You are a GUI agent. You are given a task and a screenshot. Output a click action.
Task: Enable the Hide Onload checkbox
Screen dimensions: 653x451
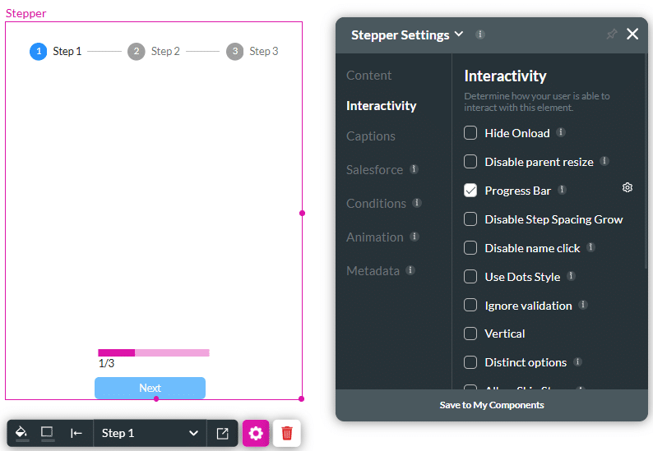point(470,133)
